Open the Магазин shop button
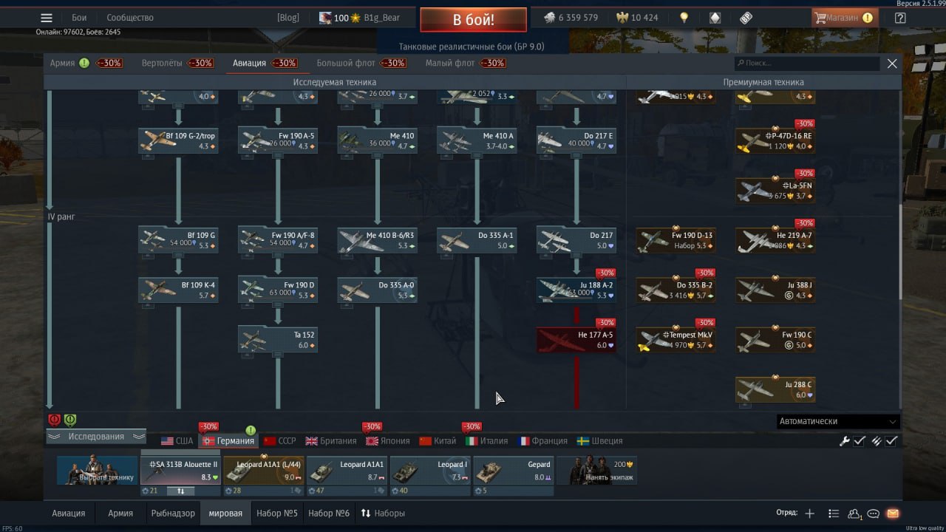 [x=845, y=18]
